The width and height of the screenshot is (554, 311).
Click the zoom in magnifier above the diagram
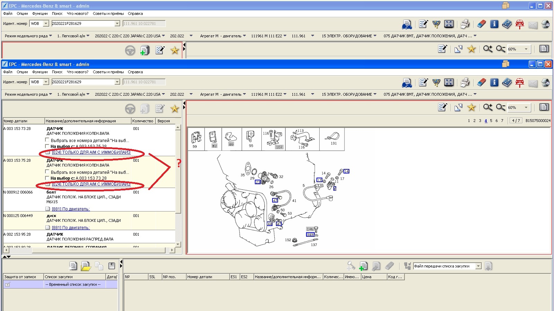click(488, 107)
